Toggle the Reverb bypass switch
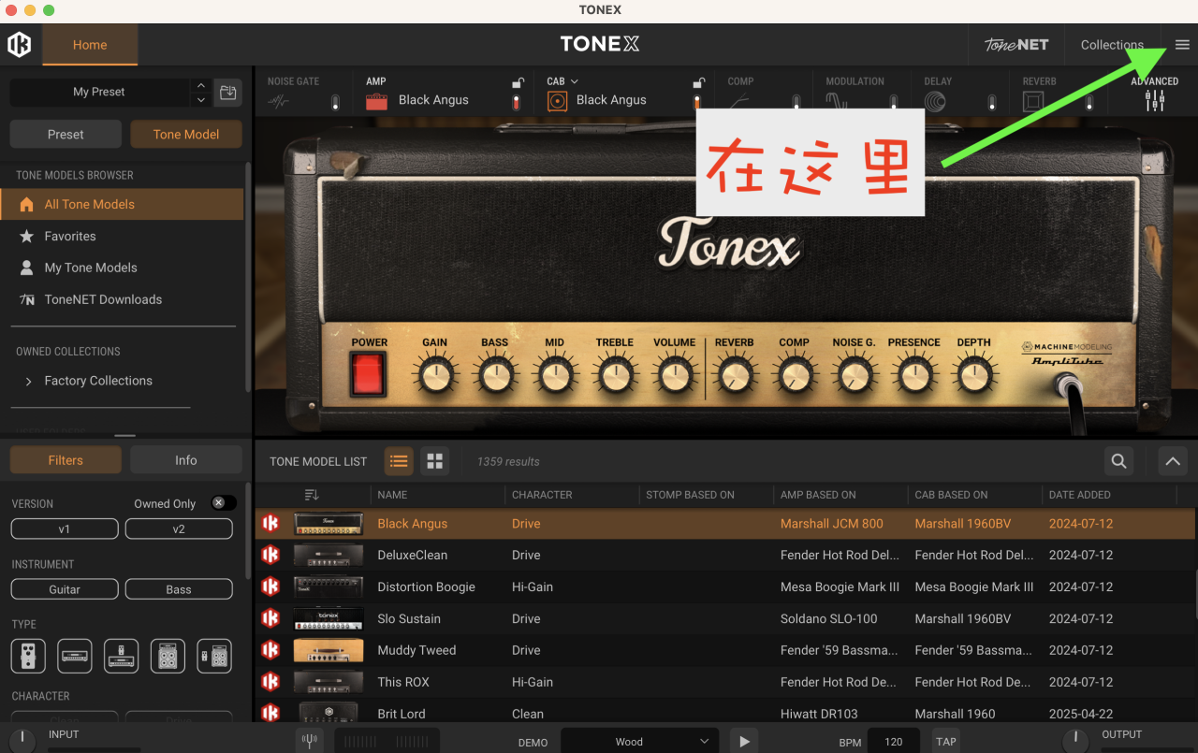1198x753 pixels. (x=1089, y=102)
